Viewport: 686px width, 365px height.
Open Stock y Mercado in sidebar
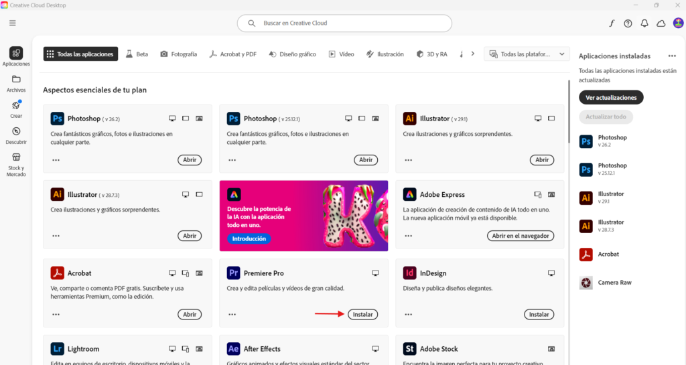point(16,165)
